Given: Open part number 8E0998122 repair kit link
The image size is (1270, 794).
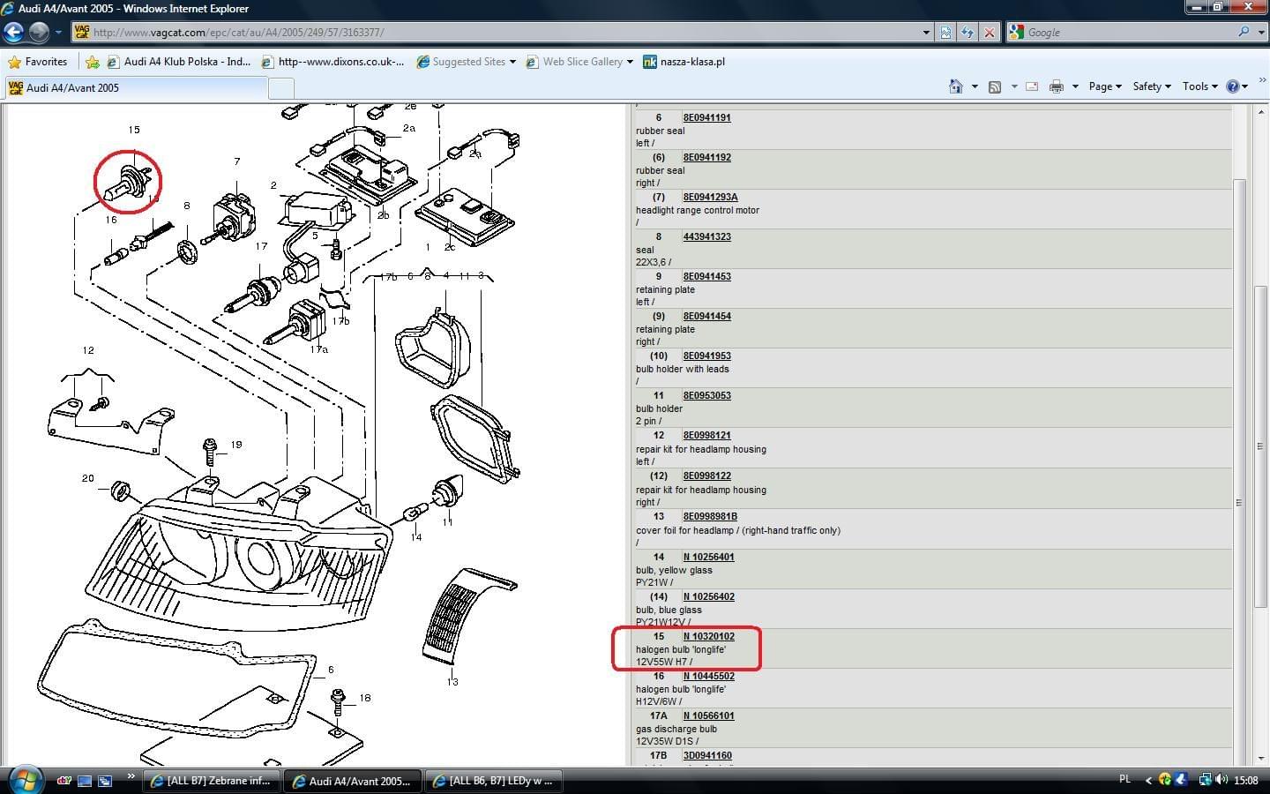Looking at the screenshot, I should point(706,476).
